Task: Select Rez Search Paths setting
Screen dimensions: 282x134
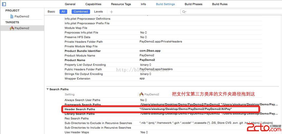Action: pos(77,118)
